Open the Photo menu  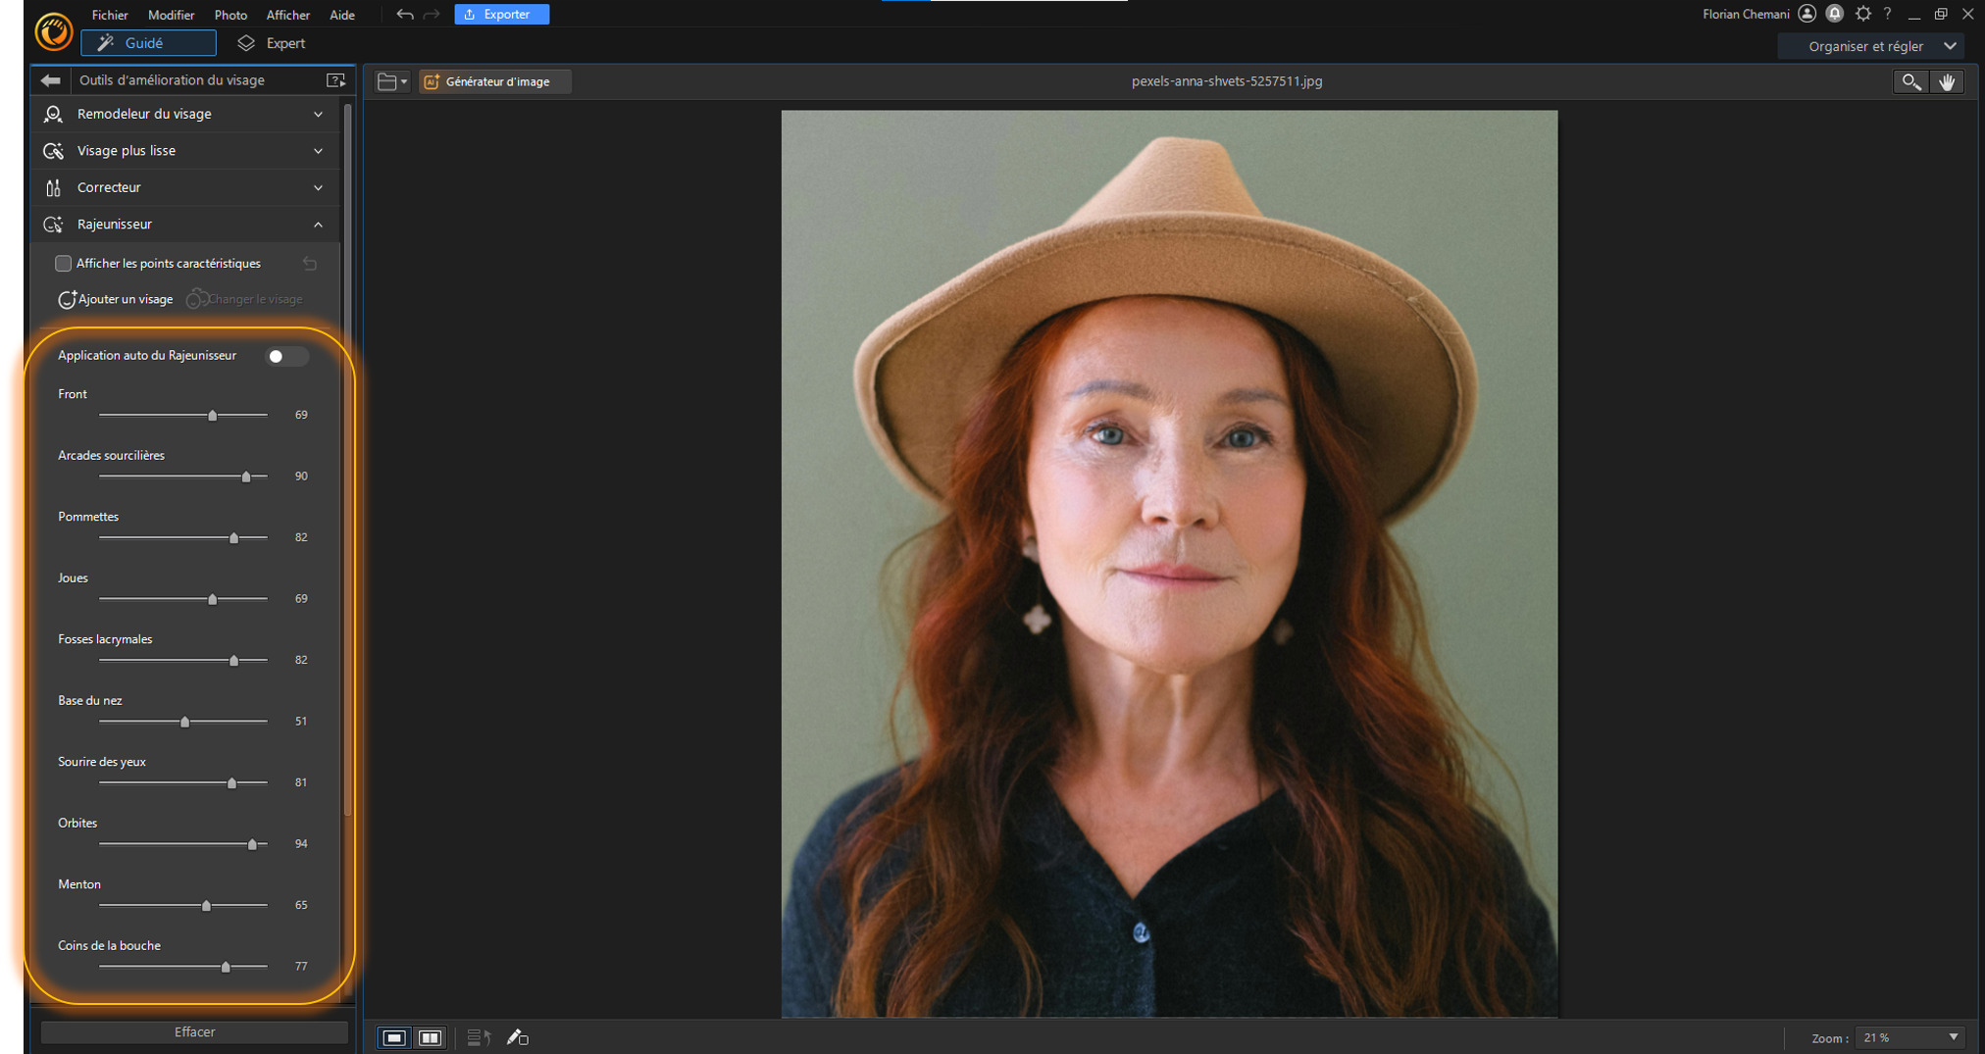[229, 15]
